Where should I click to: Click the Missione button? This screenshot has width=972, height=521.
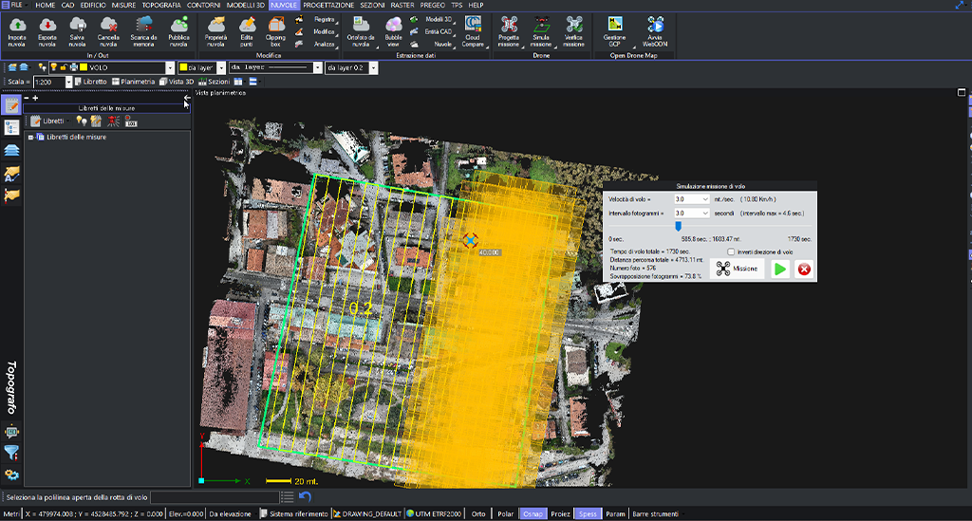pos(737,269)
